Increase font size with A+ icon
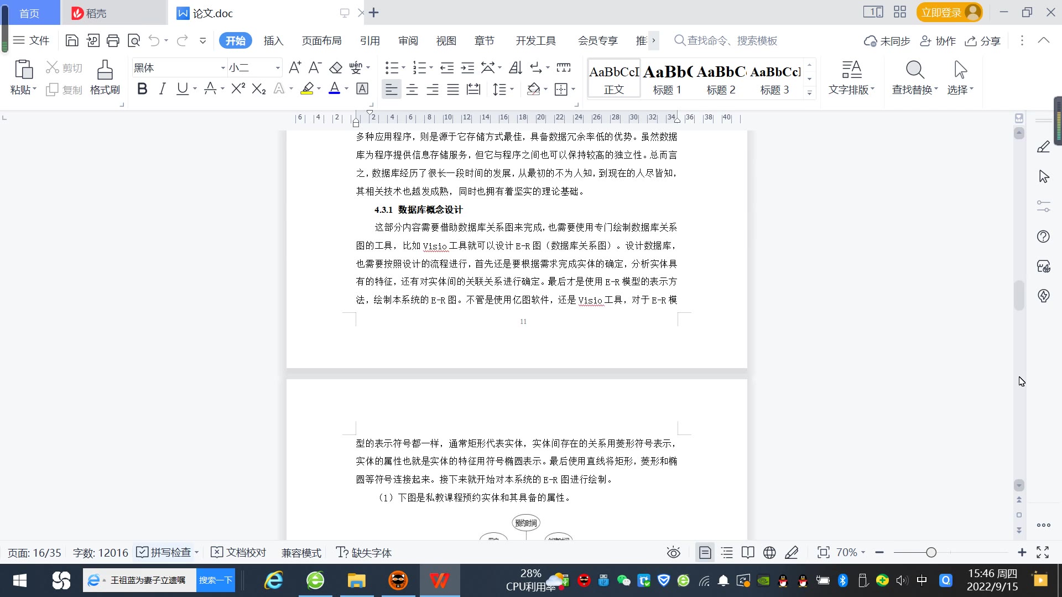1062x597 pixels. point(295,68)
